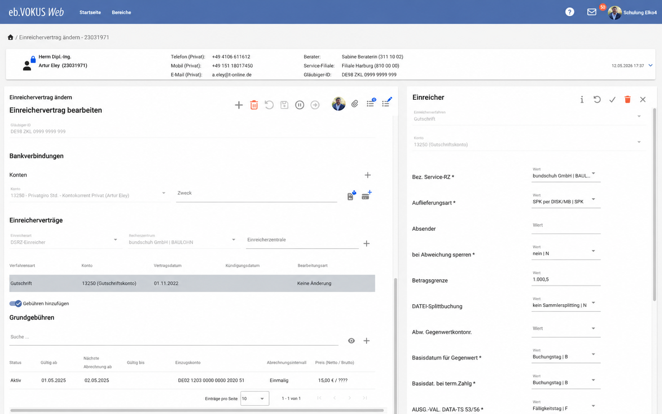Expand Basisdatum für Gegenwert dropdown

point(566,355)
